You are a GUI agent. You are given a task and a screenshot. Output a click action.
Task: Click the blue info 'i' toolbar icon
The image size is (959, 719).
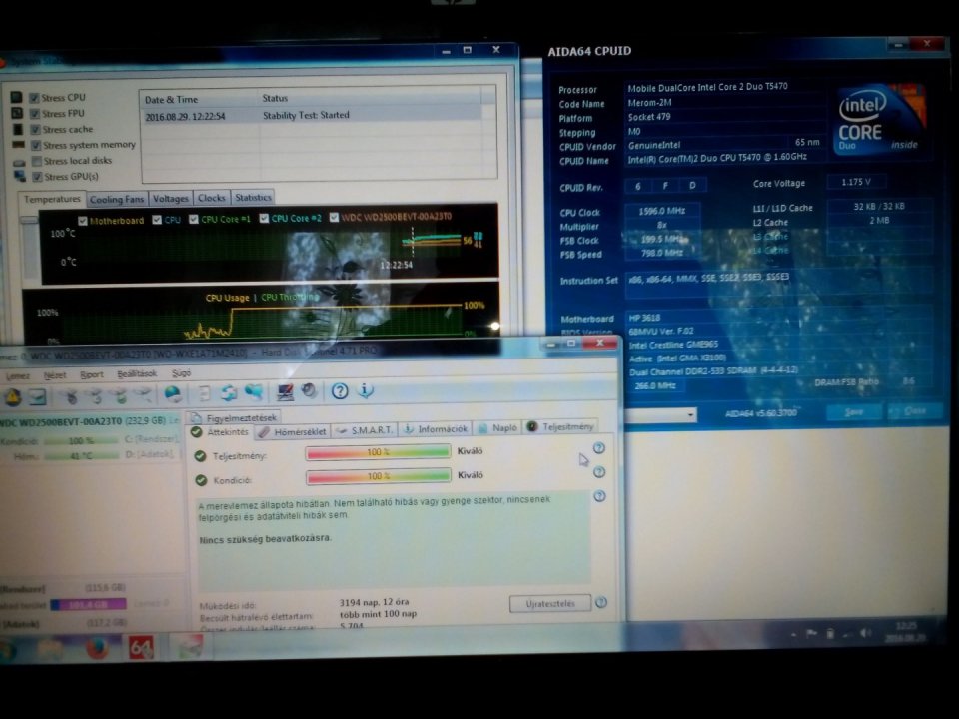366,390
